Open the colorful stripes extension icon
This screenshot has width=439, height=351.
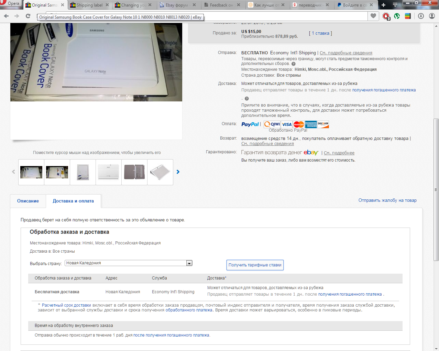click(x=408, y=16)
